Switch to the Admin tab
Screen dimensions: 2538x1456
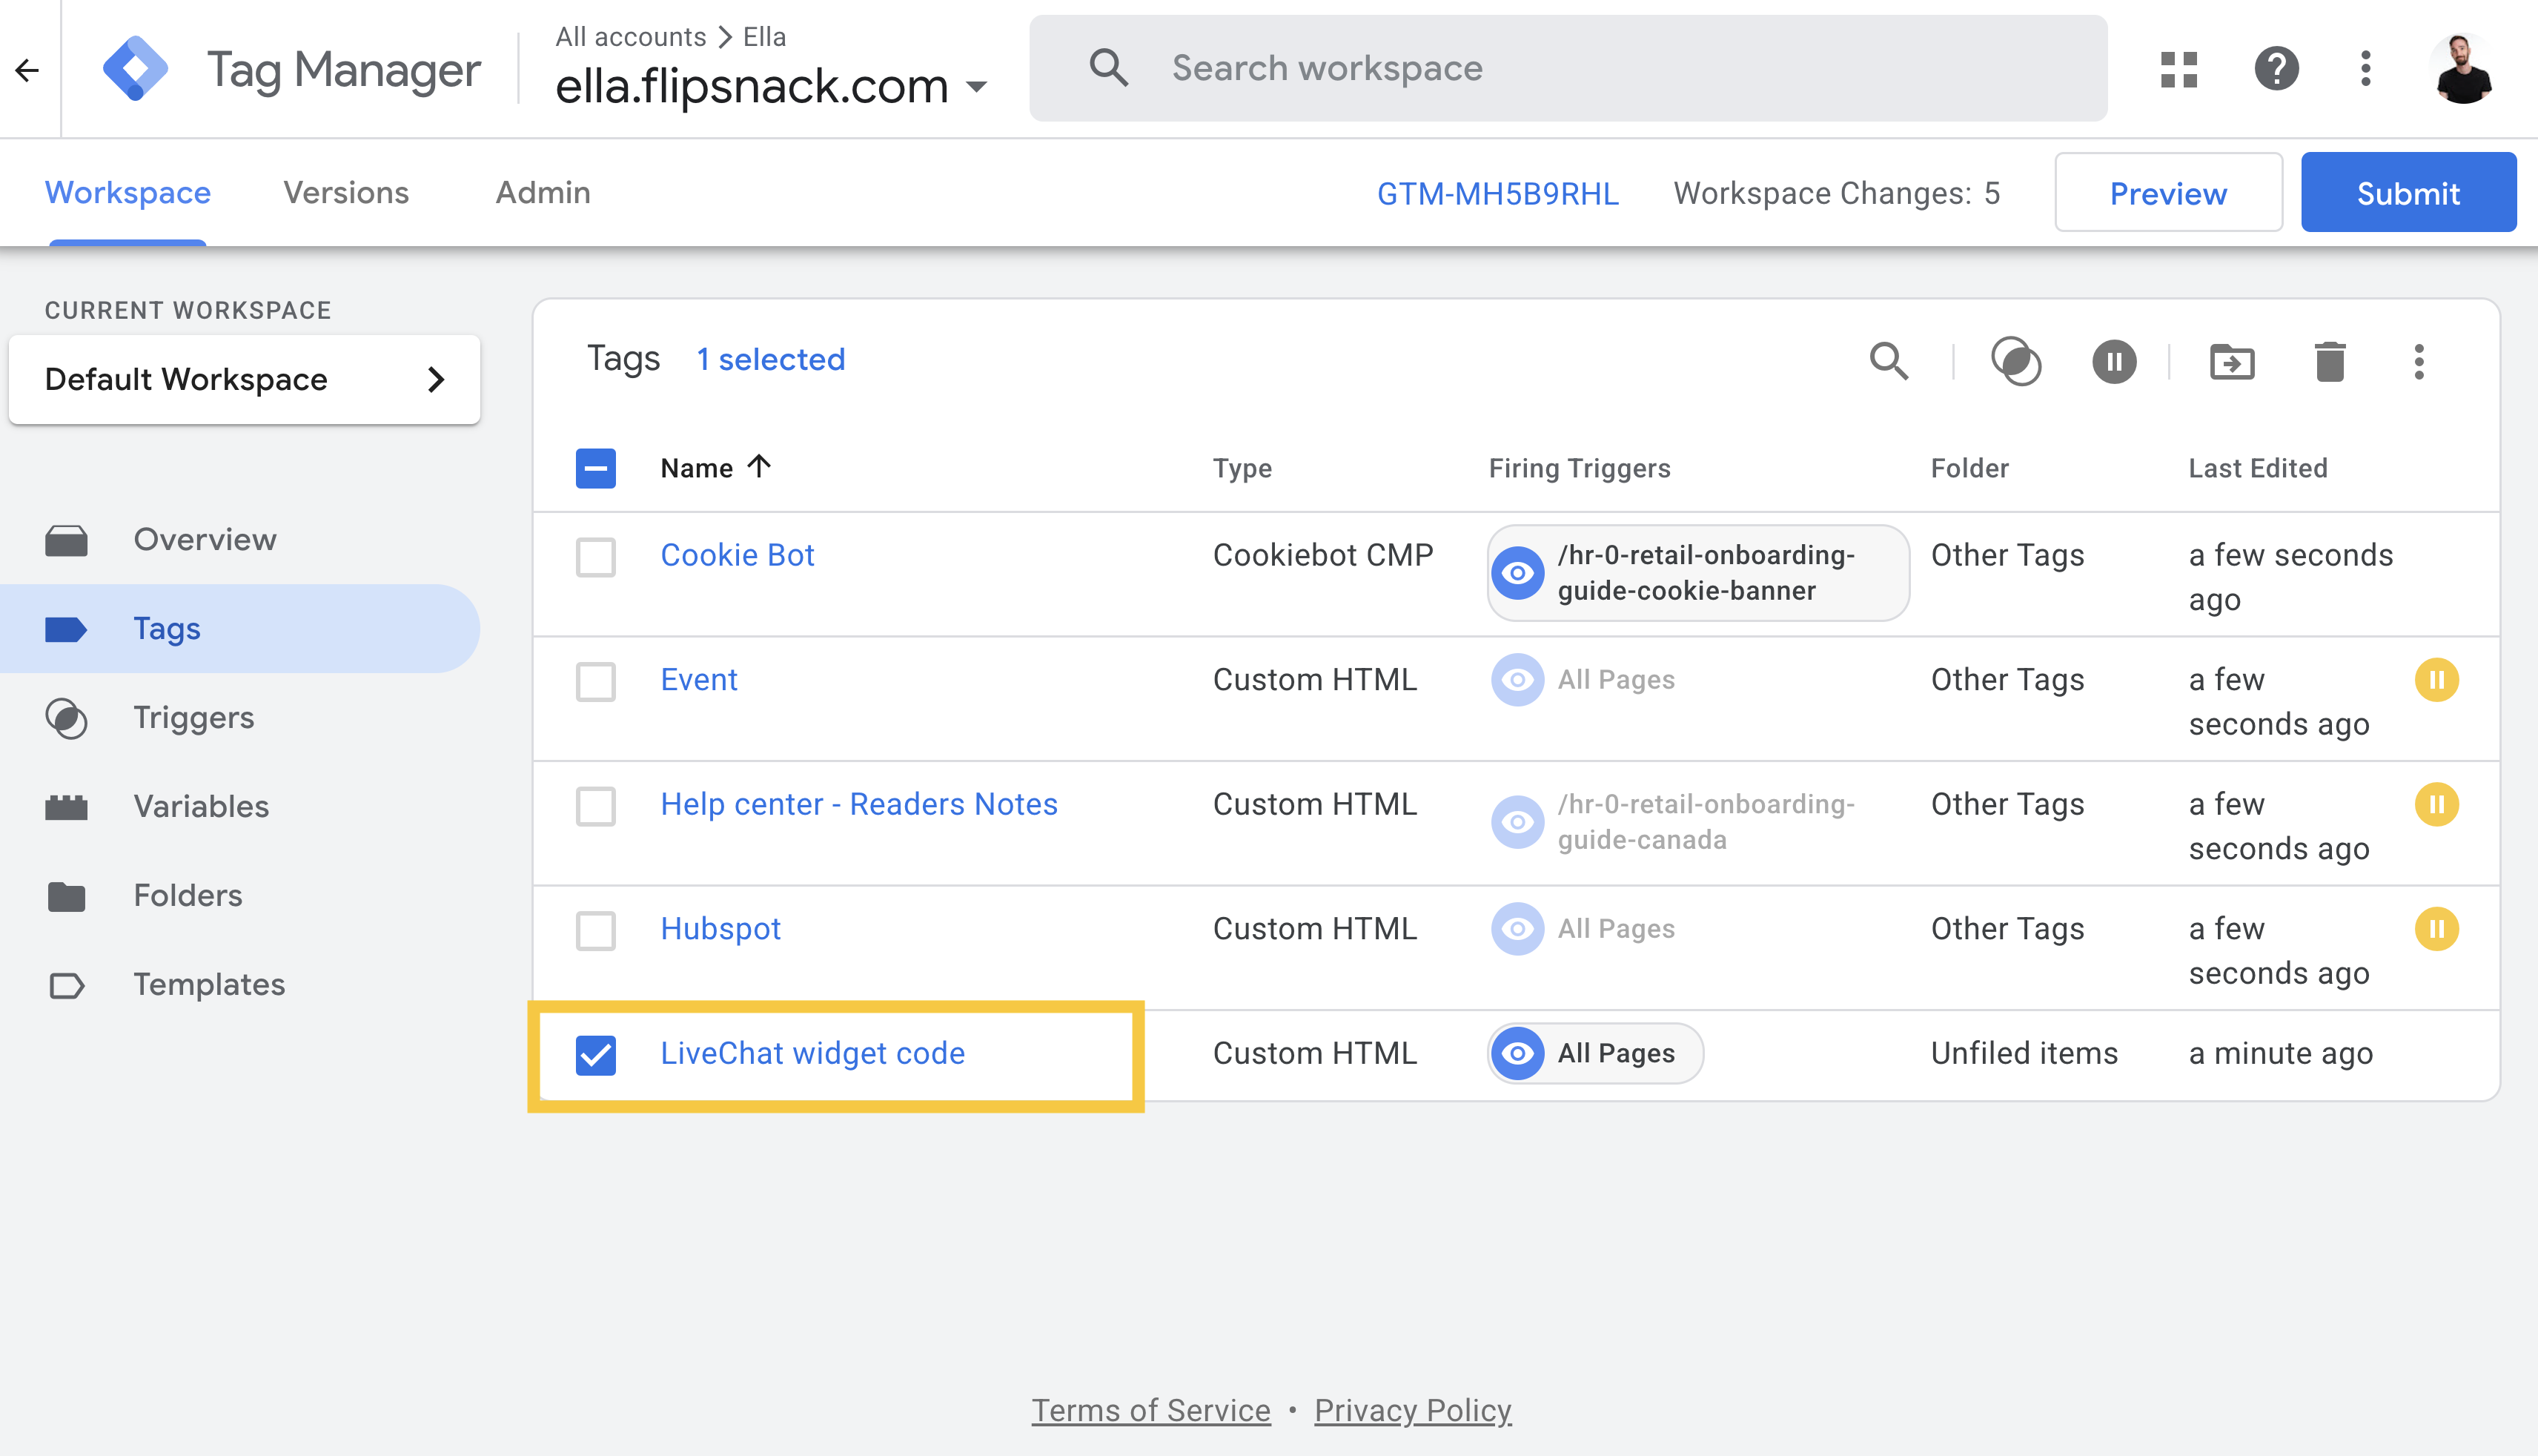pos(543,192)
